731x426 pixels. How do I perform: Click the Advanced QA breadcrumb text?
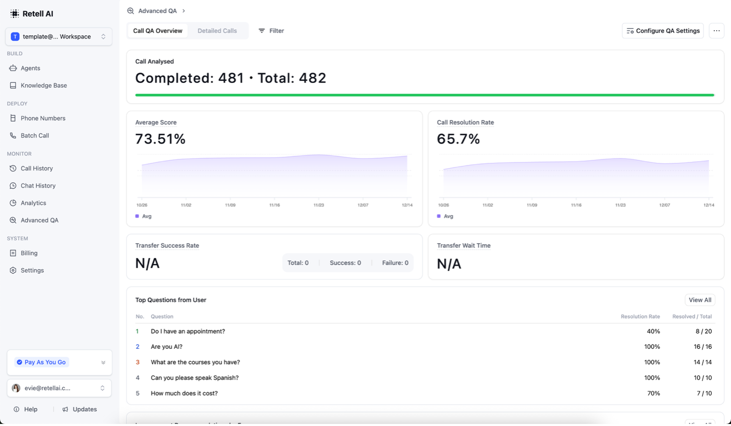[157, 11]
